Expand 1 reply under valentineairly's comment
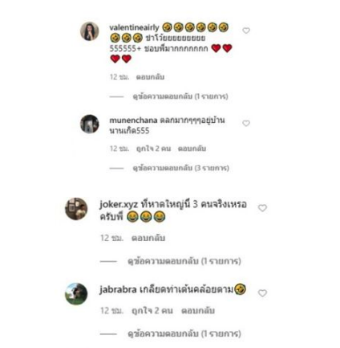This screenshot has width=340, height=348. 180,96
